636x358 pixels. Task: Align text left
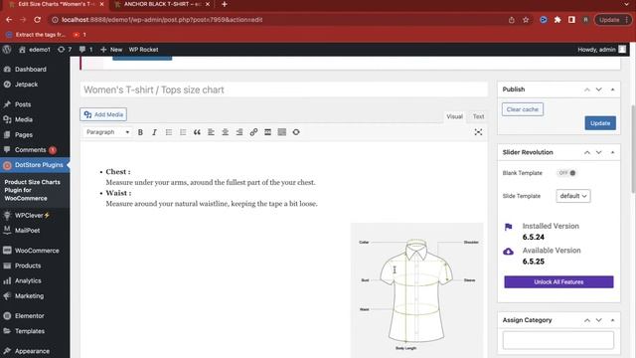pos(211,132)
